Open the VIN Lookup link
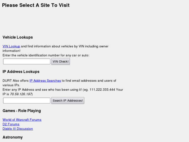 coord(11,46)
